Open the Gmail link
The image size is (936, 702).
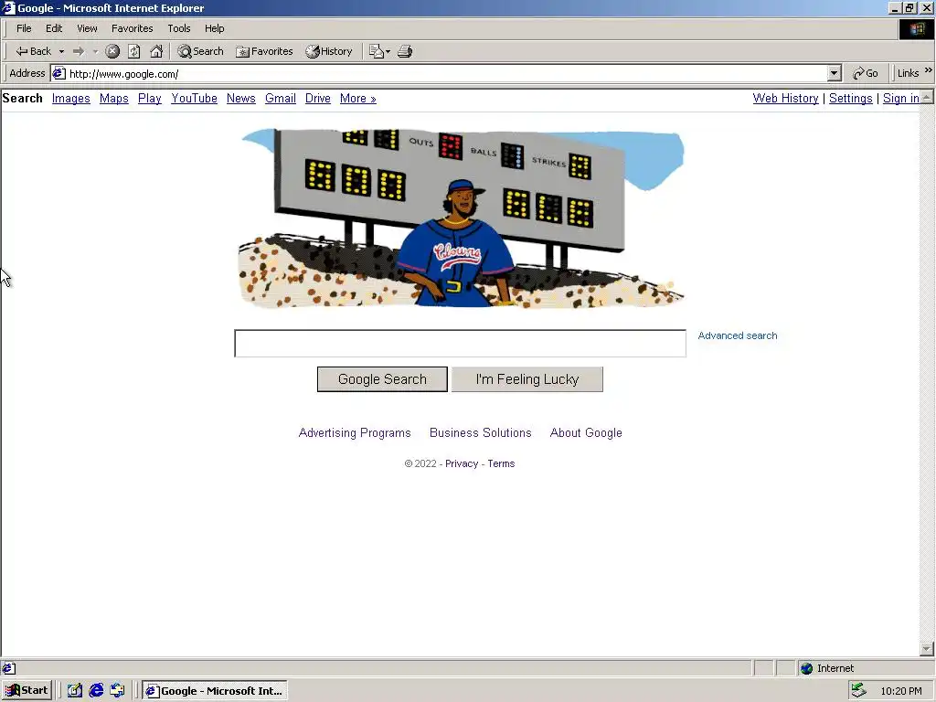click(x=281, y=99)
